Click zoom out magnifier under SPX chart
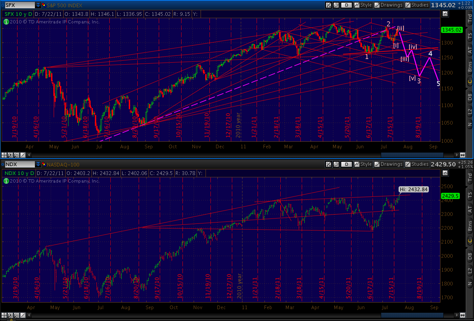 (16, 155)
